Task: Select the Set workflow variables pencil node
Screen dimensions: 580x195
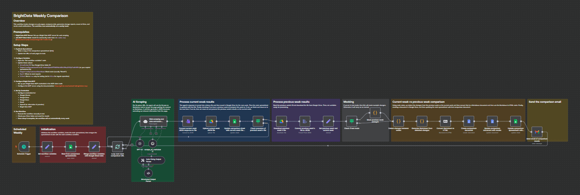Action: 47,147
